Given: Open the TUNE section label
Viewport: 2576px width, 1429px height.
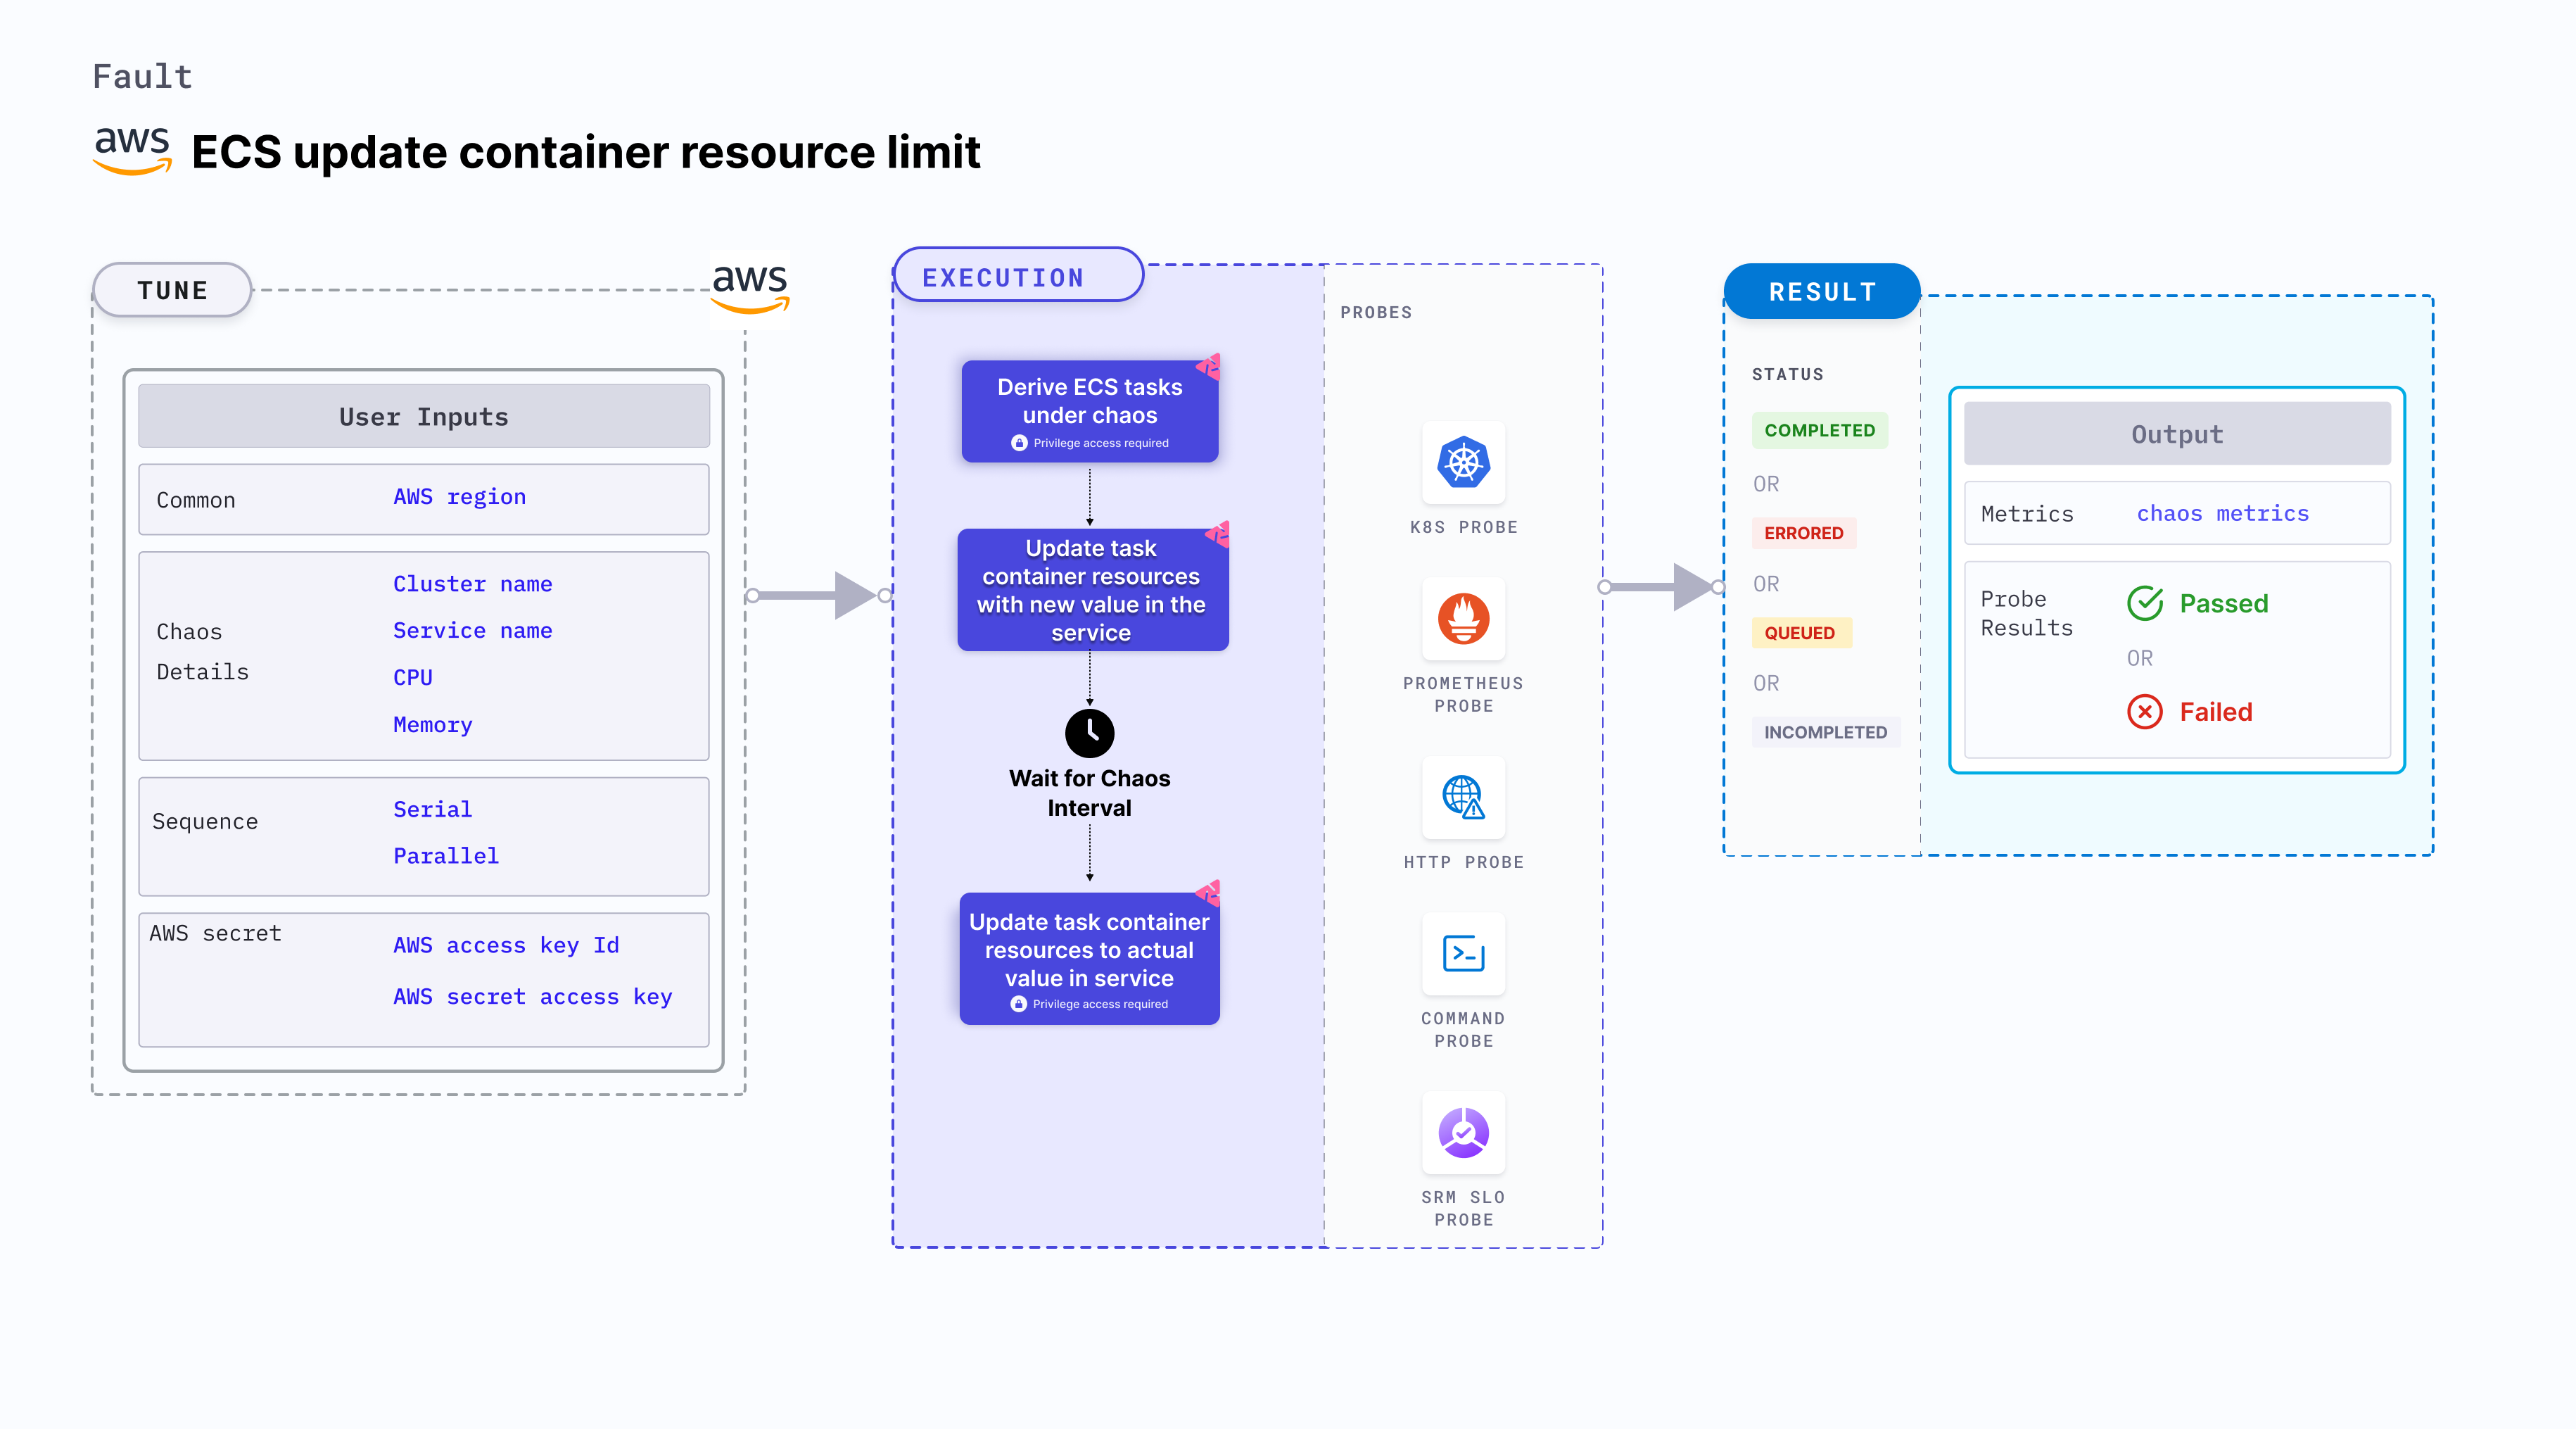Looking at the screenshot, I should pos(172,289).
